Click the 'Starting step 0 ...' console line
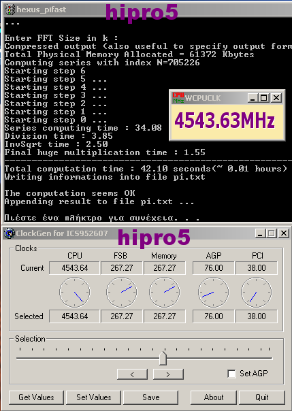This screenshot has width=292, height=411. pos(56,120)
